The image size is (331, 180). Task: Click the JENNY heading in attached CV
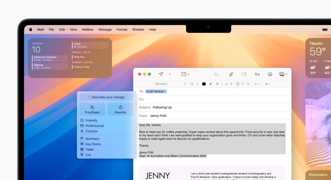pos(157,176)
